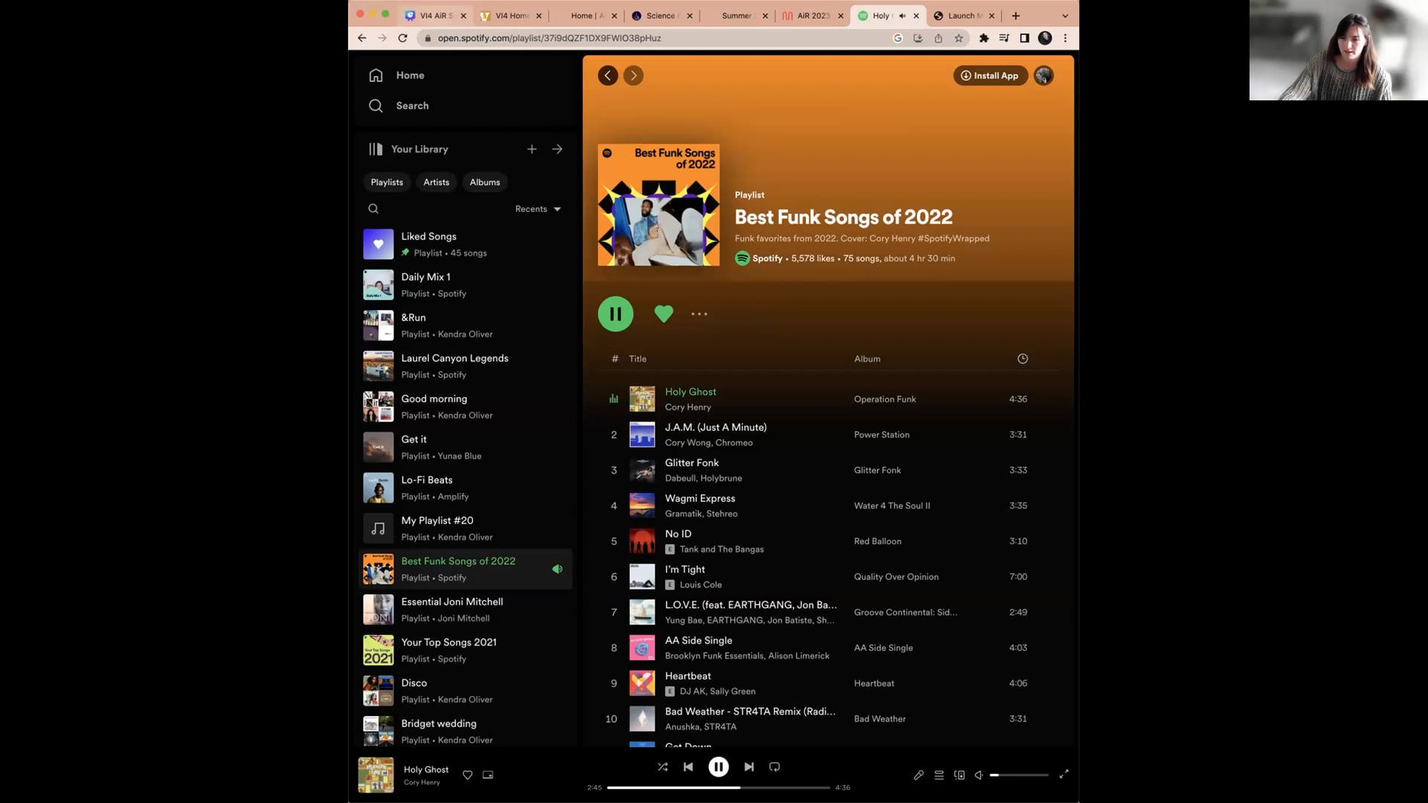Open Laurel Canyon Legends playlist
Image resolution: width=1428 pixels, height=803 pixels.
tap(466, 366)
